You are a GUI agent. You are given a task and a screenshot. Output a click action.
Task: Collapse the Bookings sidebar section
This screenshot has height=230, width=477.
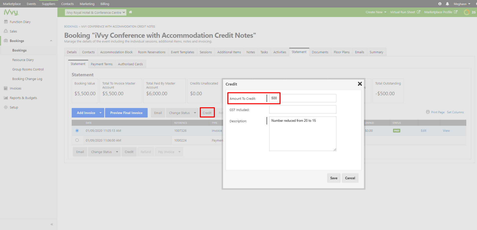[51, 41]
